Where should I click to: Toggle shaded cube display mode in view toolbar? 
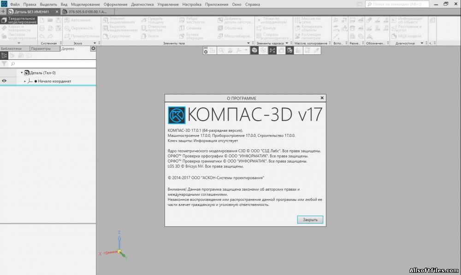coord(254,51)
